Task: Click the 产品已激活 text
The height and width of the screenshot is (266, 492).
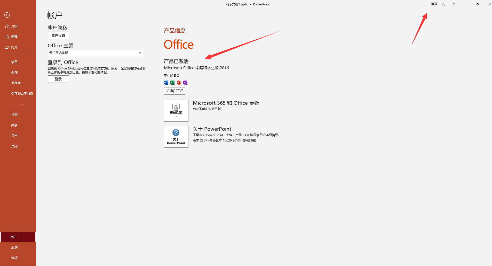Action: coord(176,61)
